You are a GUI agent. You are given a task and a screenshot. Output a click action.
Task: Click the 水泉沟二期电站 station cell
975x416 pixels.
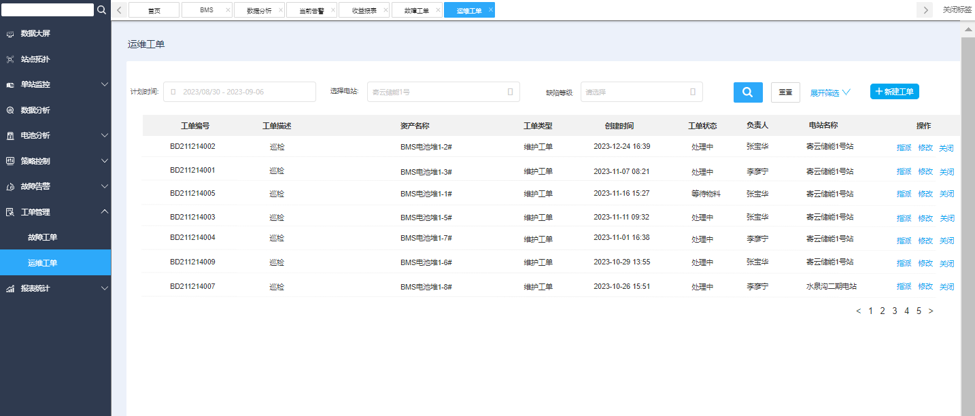pyautogui.click(x=831, y=286)
